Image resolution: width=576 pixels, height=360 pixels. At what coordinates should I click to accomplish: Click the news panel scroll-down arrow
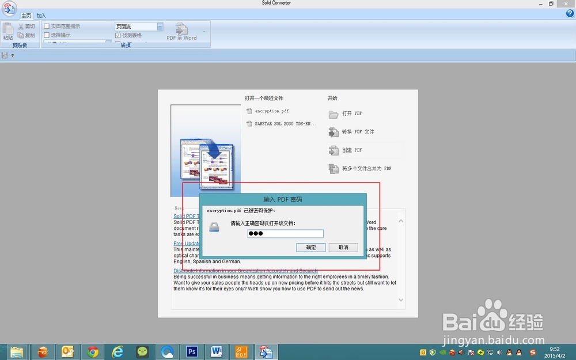click(401, 300)
